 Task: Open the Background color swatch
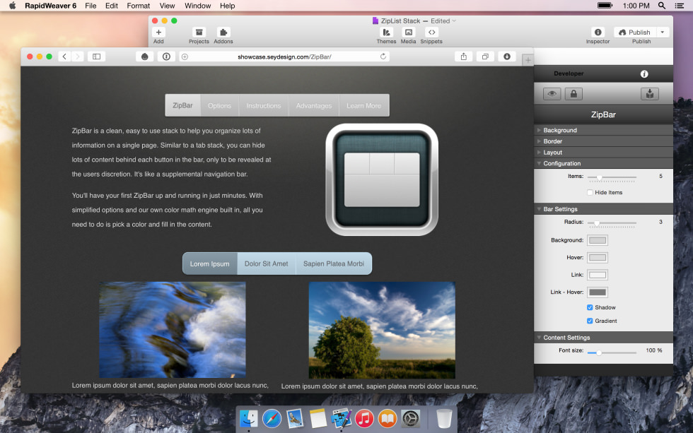598,240
